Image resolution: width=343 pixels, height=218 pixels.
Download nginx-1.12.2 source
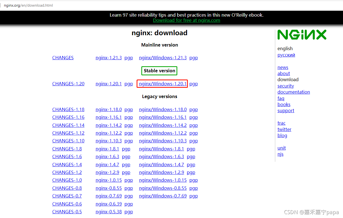(x=109, y=133)
